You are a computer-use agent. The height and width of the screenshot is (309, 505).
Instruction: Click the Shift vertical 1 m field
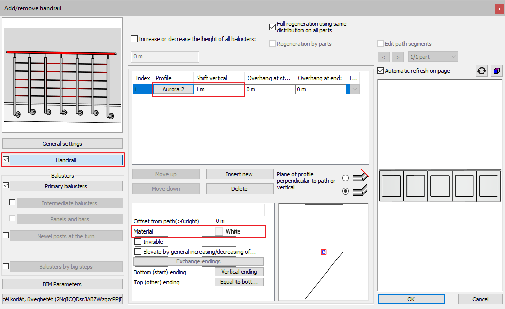point(219,89)
